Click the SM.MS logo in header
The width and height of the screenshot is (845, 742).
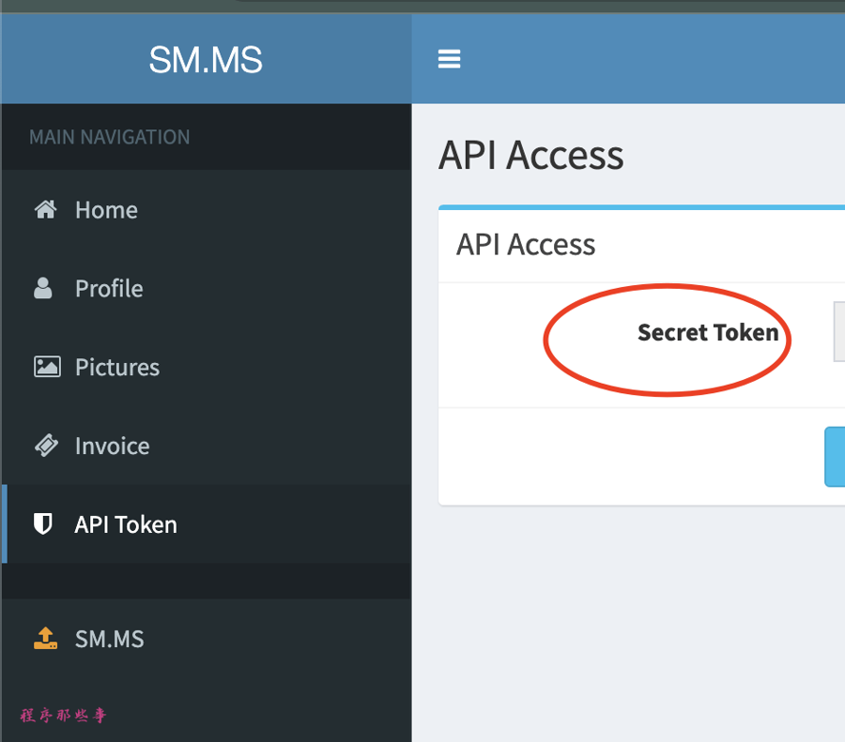click(206, 60)
